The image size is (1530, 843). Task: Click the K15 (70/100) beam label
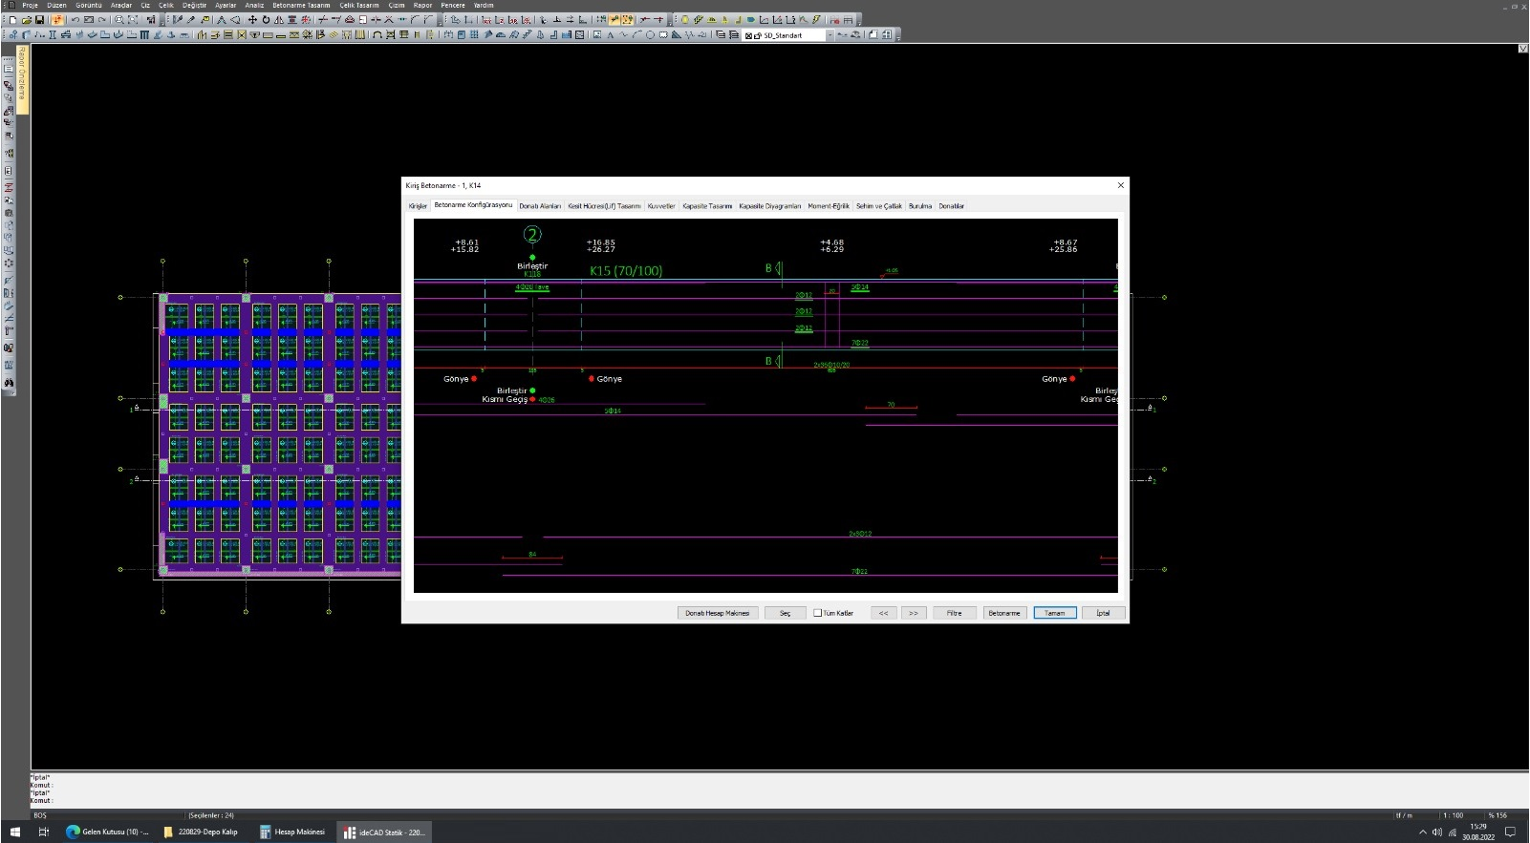(x=626, y=271)
